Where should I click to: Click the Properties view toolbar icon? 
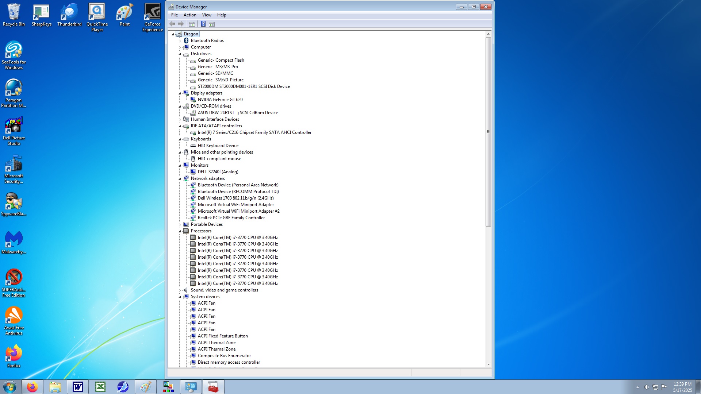point(212,24)
